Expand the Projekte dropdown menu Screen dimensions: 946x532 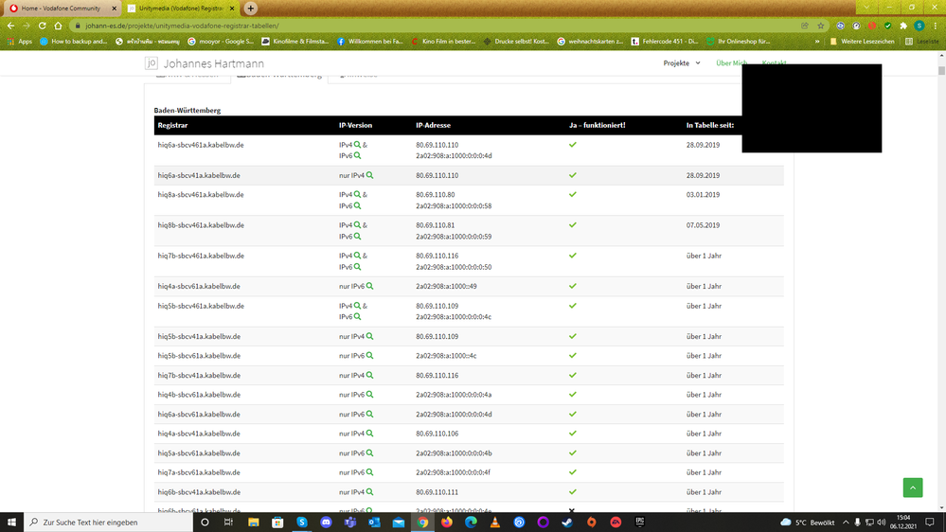point(682,63)
